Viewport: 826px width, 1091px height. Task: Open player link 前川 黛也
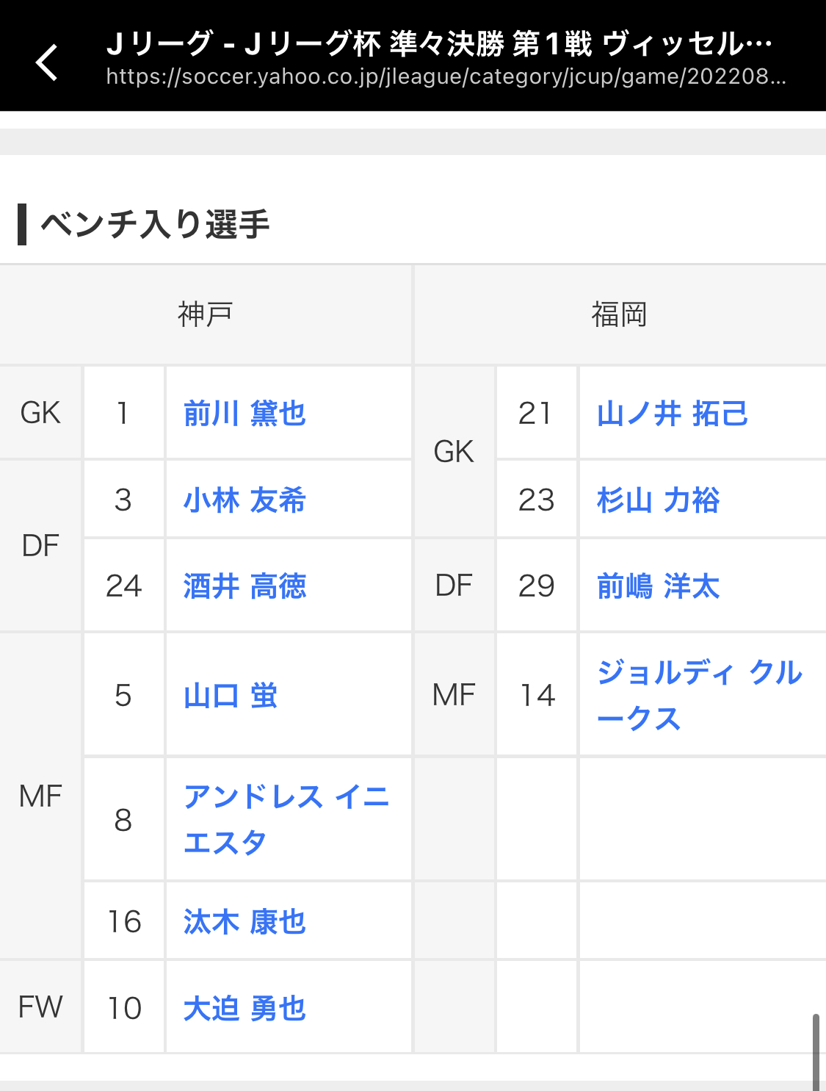(244, 414)
